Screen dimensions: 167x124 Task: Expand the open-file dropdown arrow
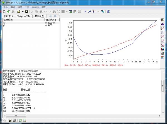click(x=23, y=12)
